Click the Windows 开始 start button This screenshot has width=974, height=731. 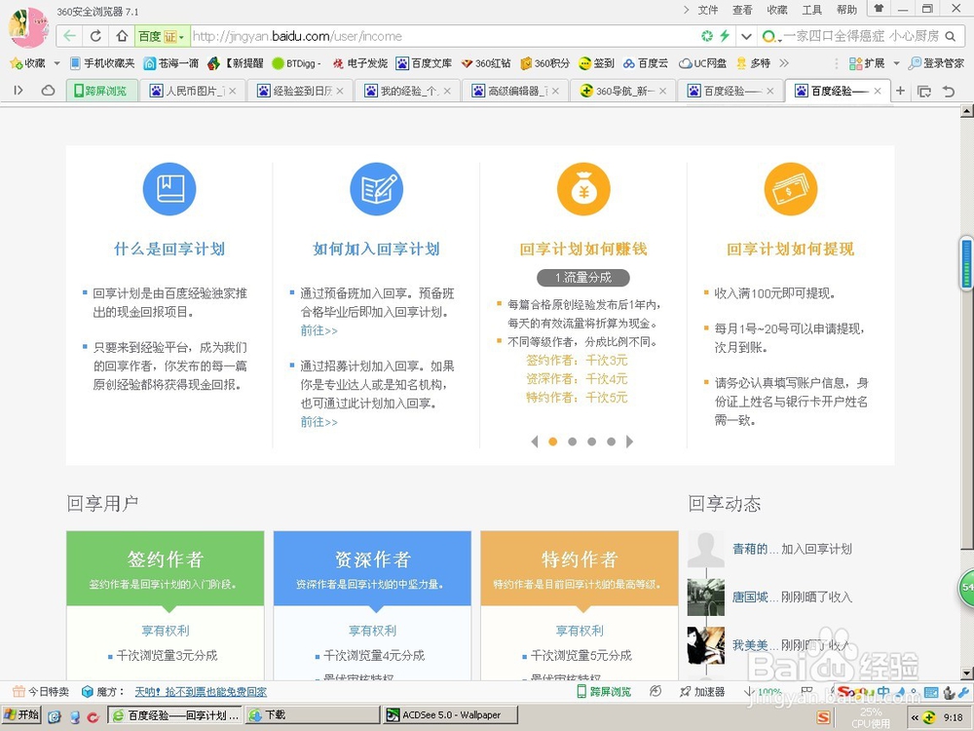pyautogui.click(x=22, y=715)
